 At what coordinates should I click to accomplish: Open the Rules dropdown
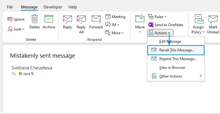coord(157,17)
